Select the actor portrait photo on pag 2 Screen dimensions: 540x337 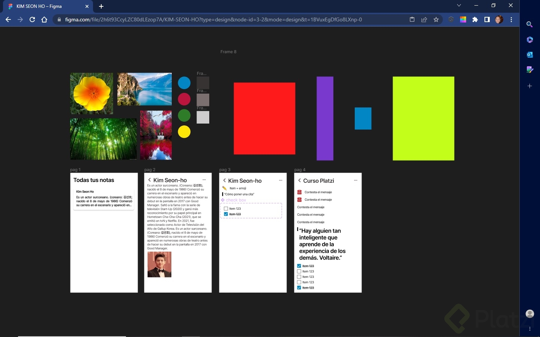pos(159,264)
